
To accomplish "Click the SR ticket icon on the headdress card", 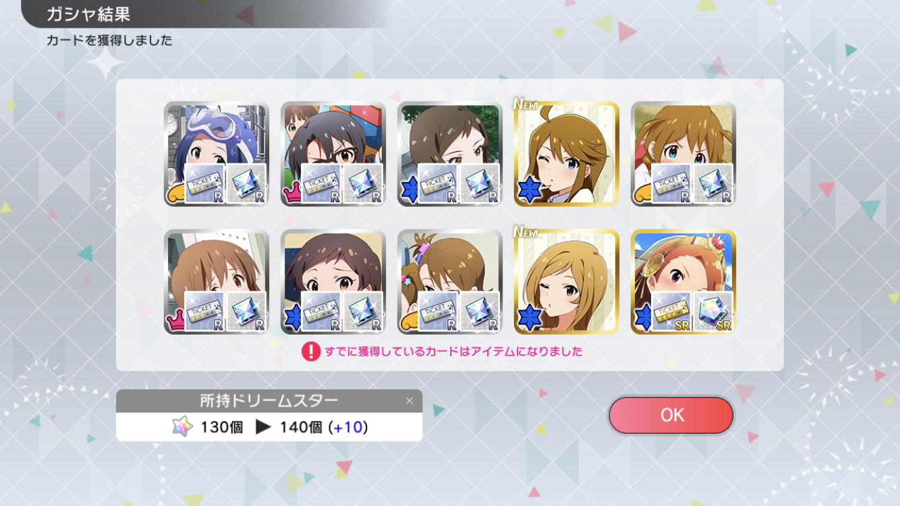I will (672, 312).
